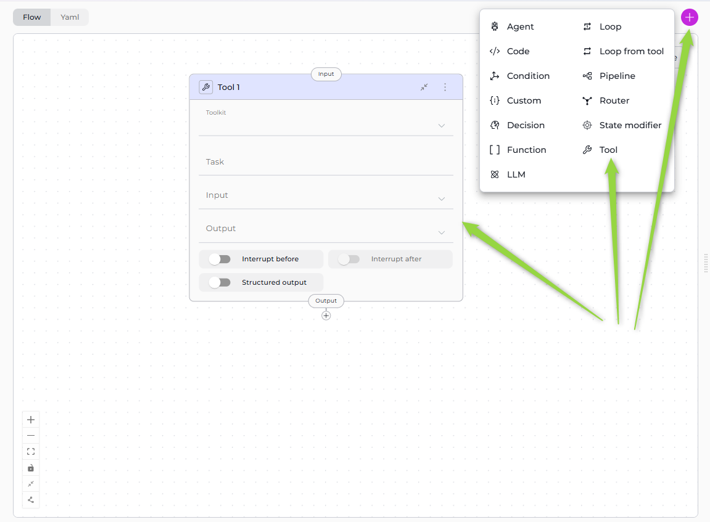Choose Agent from the node menu

click(520, 27)
